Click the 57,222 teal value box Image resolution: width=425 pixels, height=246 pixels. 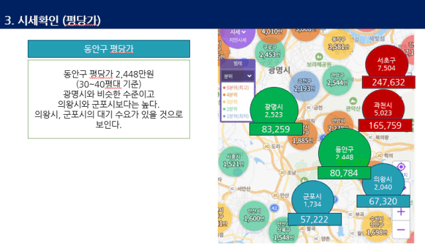click(314, 219)
